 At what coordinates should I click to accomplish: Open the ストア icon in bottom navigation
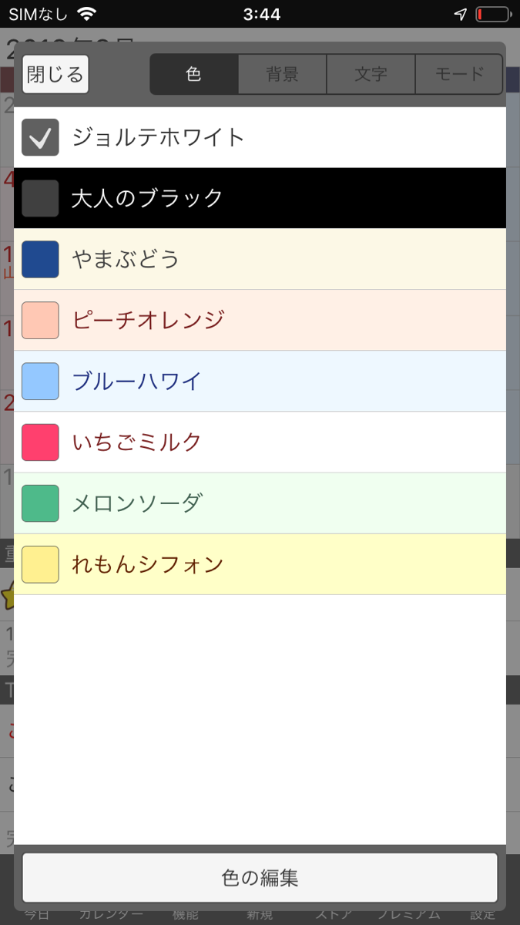[x=331, y=913]
